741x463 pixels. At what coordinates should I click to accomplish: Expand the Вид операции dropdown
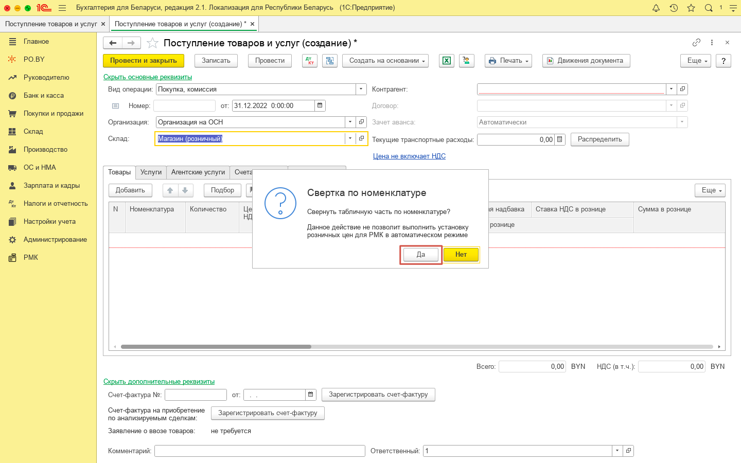pyautogui.click(x=361, y=89)
